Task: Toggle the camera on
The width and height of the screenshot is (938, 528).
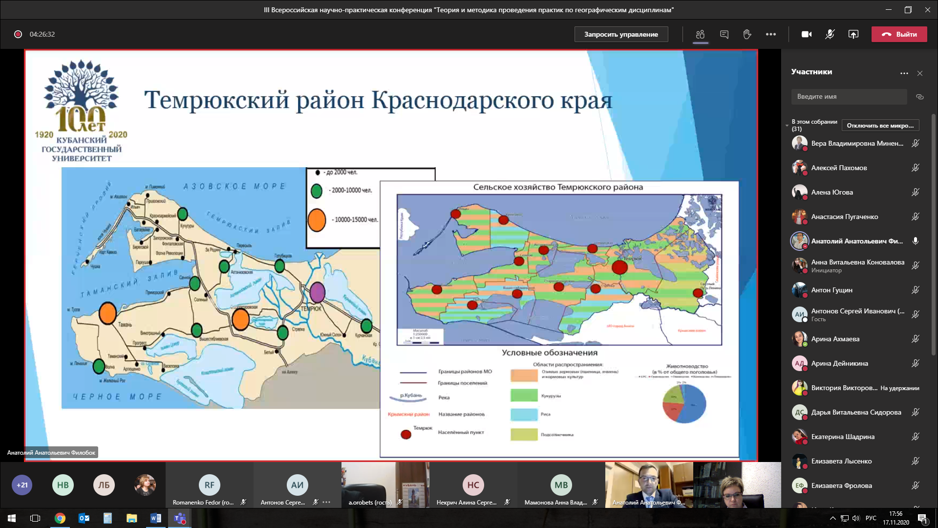Action: coord(807,34)
